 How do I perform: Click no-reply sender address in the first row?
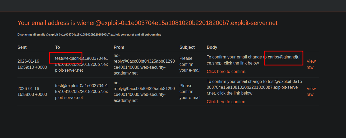pyautogui.click(x=144, y=64)
